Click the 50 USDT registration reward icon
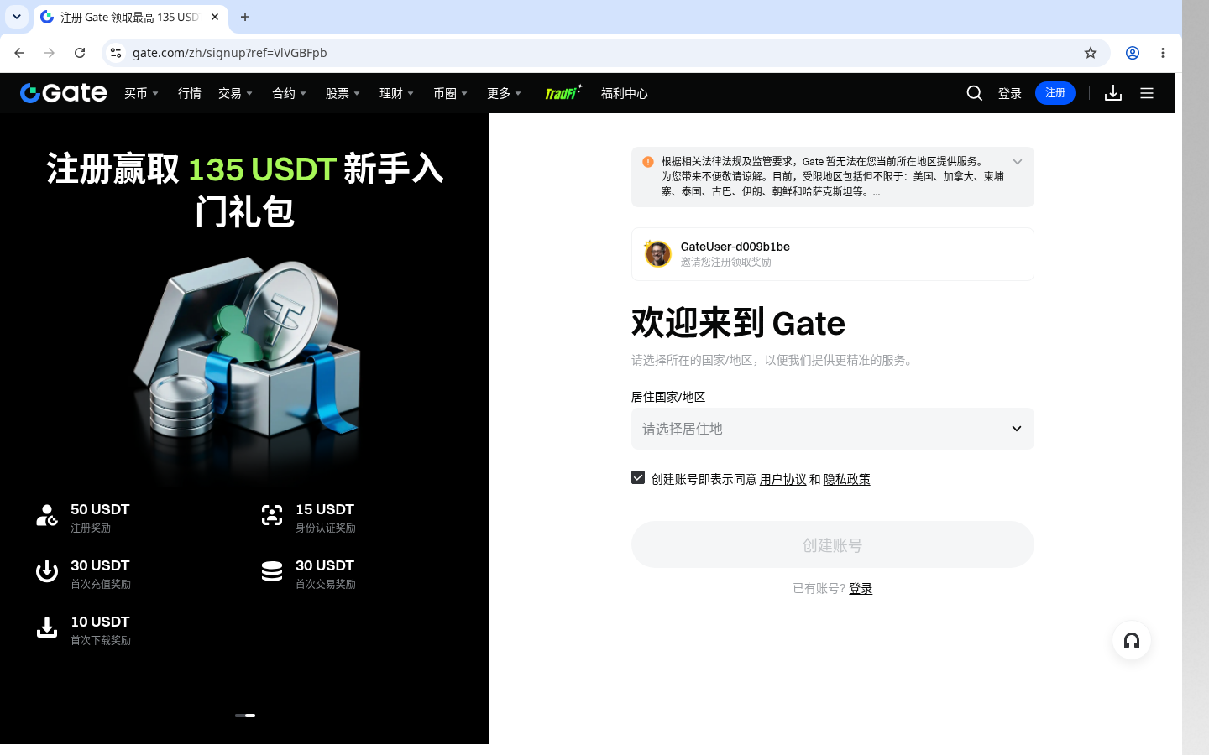 pyautogui.click(x=47, y=515)
